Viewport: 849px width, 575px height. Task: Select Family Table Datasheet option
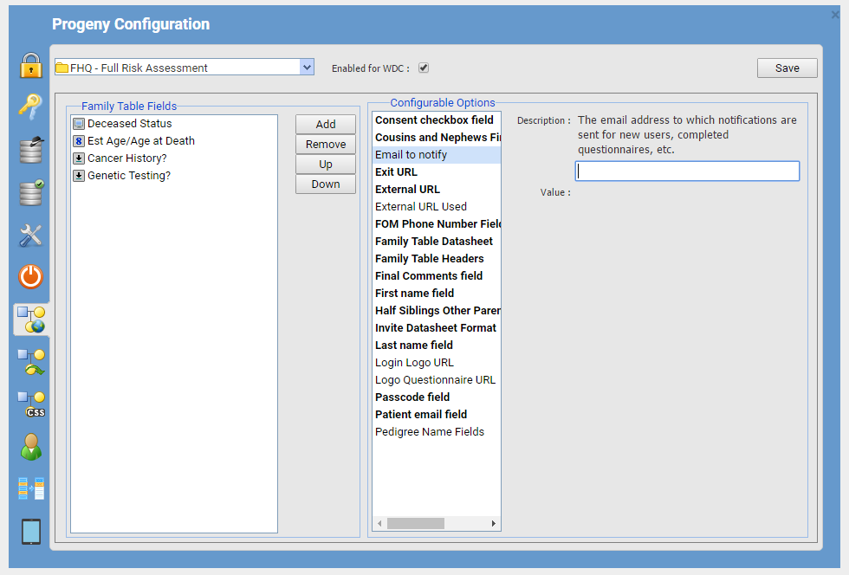(437, 242)
